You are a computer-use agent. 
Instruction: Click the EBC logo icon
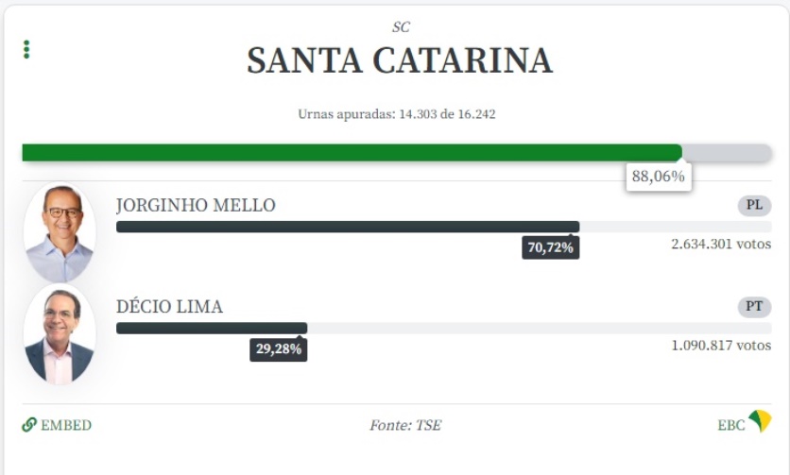tap(760, 421)
